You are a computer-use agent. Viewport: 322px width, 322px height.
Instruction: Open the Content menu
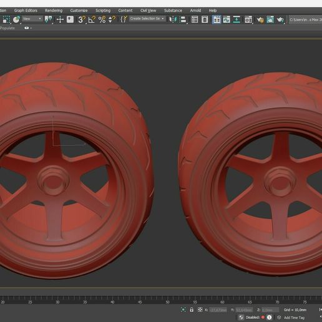pyautogui.click(x=125, y=11)
